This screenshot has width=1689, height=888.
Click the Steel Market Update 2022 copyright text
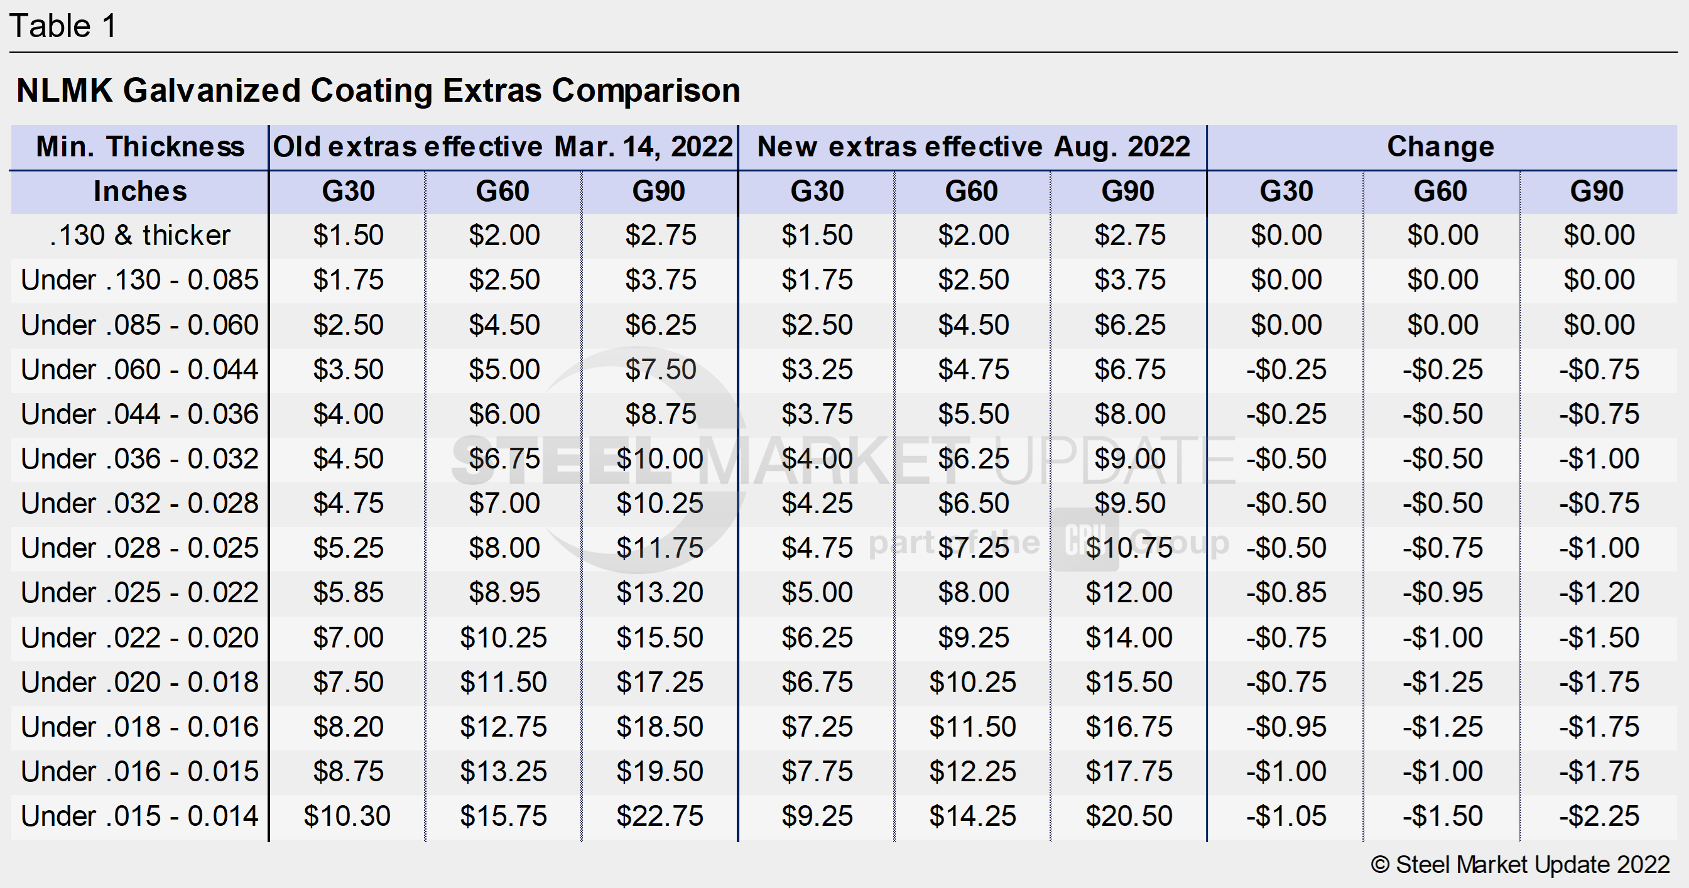click(x=1520, y=865)
